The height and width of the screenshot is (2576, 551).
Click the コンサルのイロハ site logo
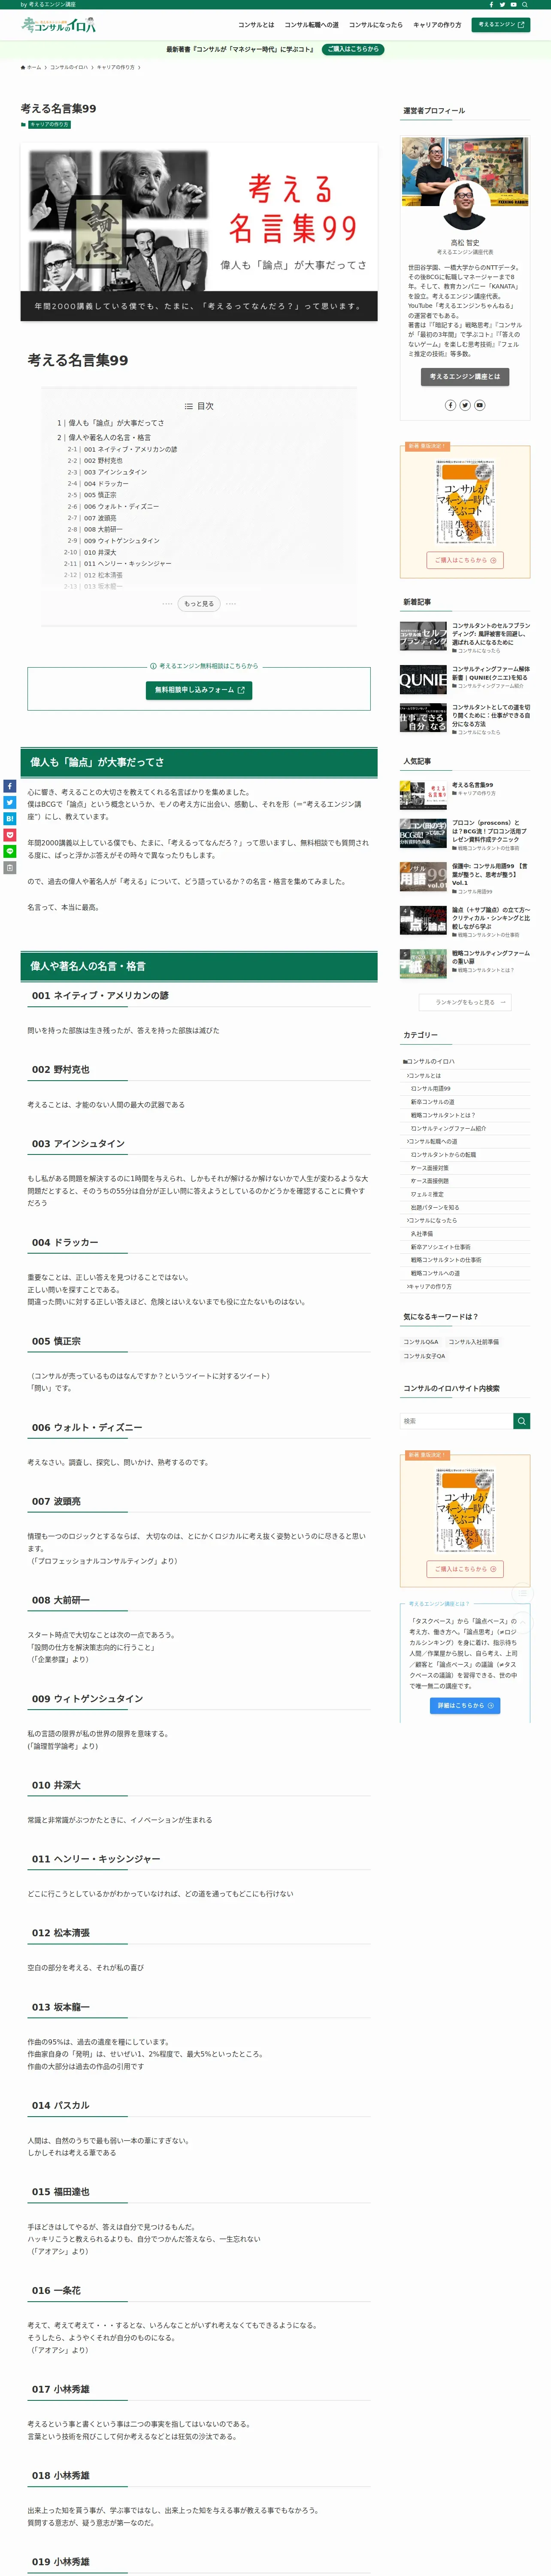59,25
